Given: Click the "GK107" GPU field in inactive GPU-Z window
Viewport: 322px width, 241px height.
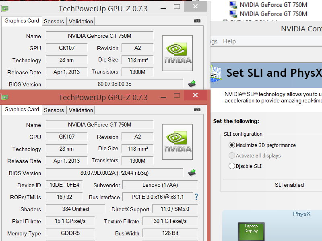Looking at the screenshot, I should [67, 48].
